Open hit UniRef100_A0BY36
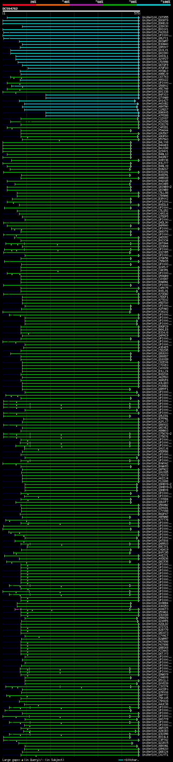This screenshot has width=173, height=762. (155, 160)
